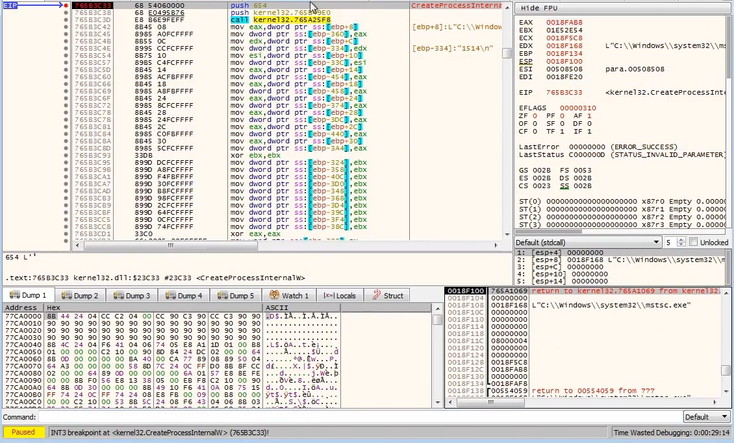Screen dimensions: 734x443
Task: Click the argument count spinner arrows
Action: click(681, 242)
